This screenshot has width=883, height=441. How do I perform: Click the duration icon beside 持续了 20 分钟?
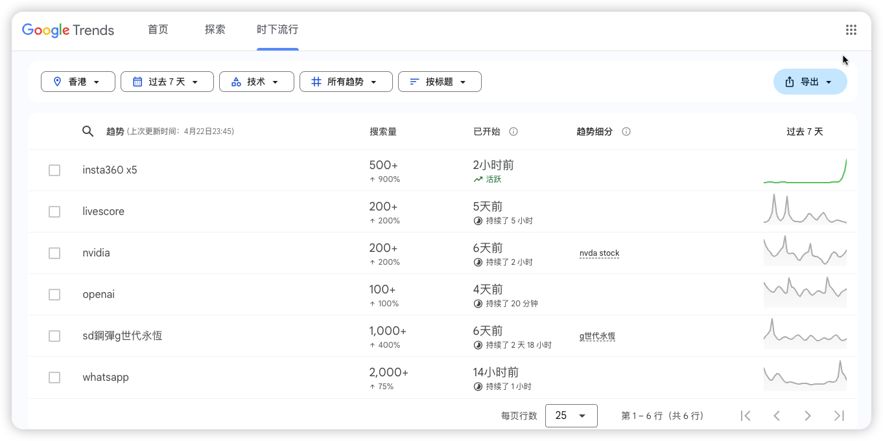tap(478, 304)
